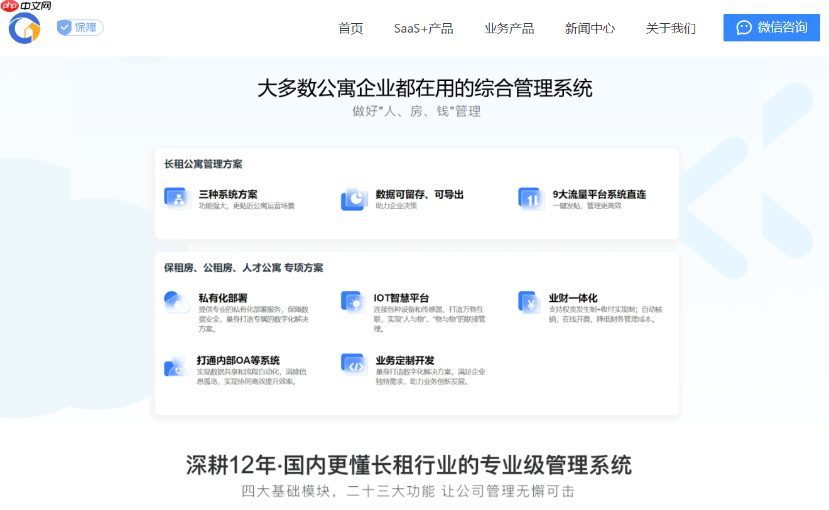Select 业务产品 in the navigation bar
Viewport: 829px width, 510px height.
pyautogui.click(x=509, y=28)
